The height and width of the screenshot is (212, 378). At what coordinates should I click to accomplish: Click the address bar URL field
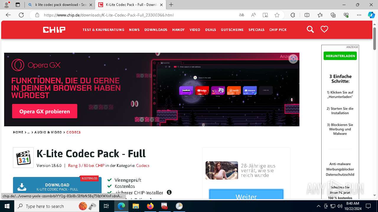point(139,15)
